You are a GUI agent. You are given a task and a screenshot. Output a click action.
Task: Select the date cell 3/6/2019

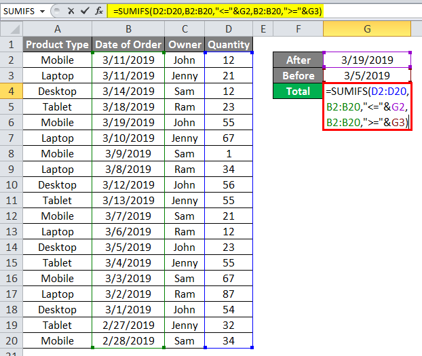(128, 232)
